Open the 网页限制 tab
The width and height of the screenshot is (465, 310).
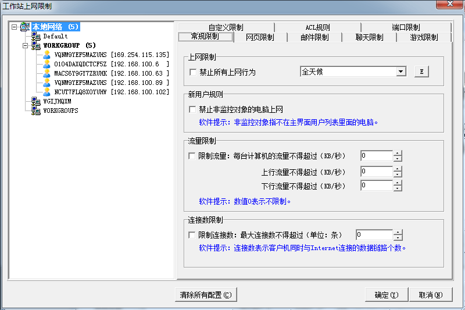(260, 37)
